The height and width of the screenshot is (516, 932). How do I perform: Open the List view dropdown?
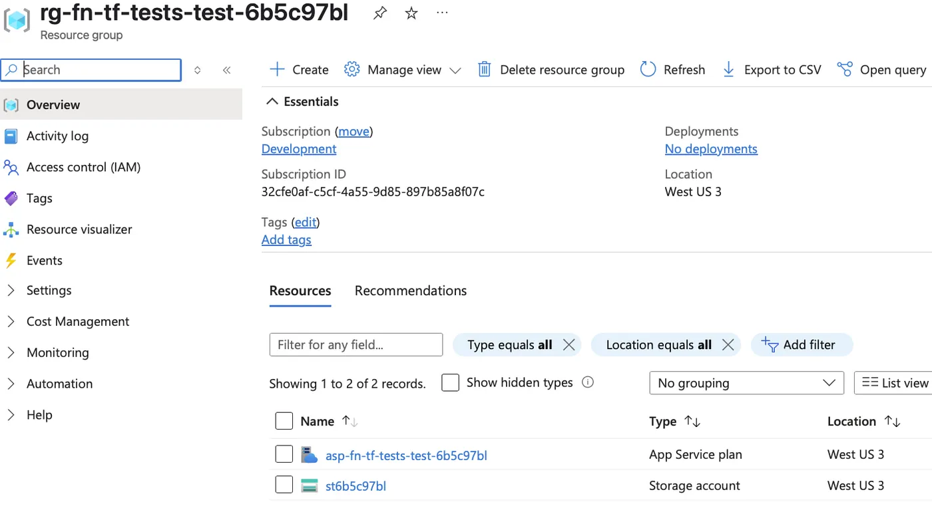pos(893,383)
